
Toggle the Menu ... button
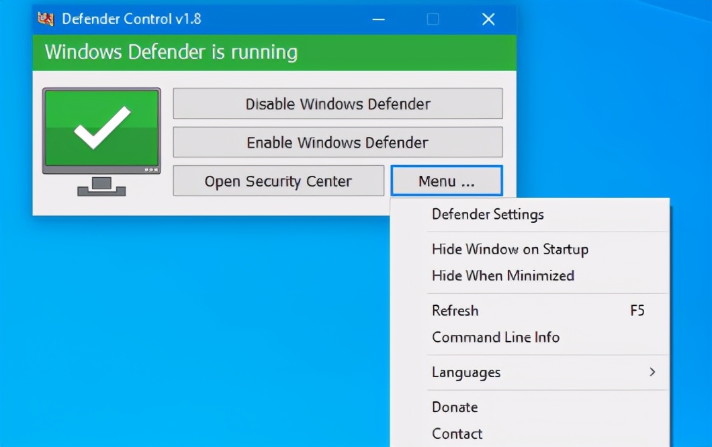pos(447,181)
